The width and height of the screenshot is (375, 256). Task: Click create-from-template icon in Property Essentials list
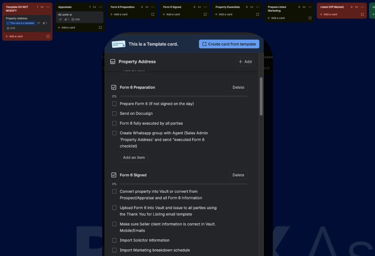click(x=257, y=14)
